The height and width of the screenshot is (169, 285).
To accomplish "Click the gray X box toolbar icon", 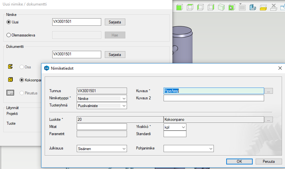I will [x=274, y=7].
